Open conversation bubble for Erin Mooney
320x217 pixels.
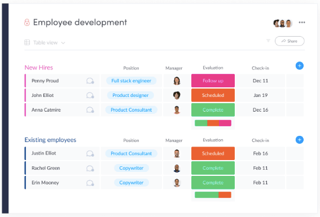[x=90, y=183]
